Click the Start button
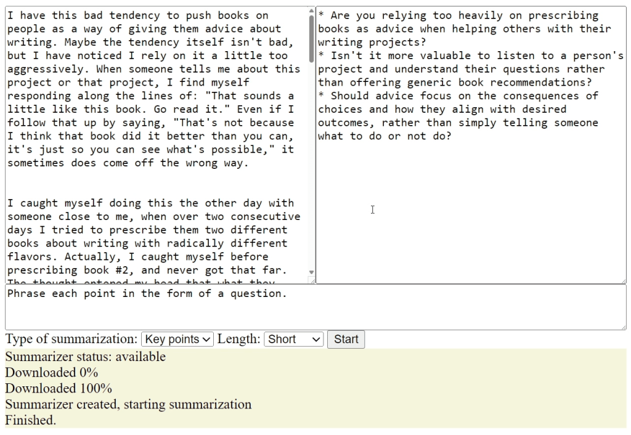631x435 pixels. point(346,339)
